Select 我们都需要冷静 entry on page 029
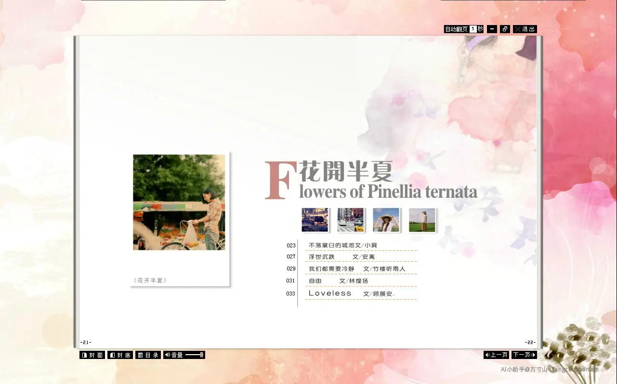The image size is (617, 384). (356, 269)
